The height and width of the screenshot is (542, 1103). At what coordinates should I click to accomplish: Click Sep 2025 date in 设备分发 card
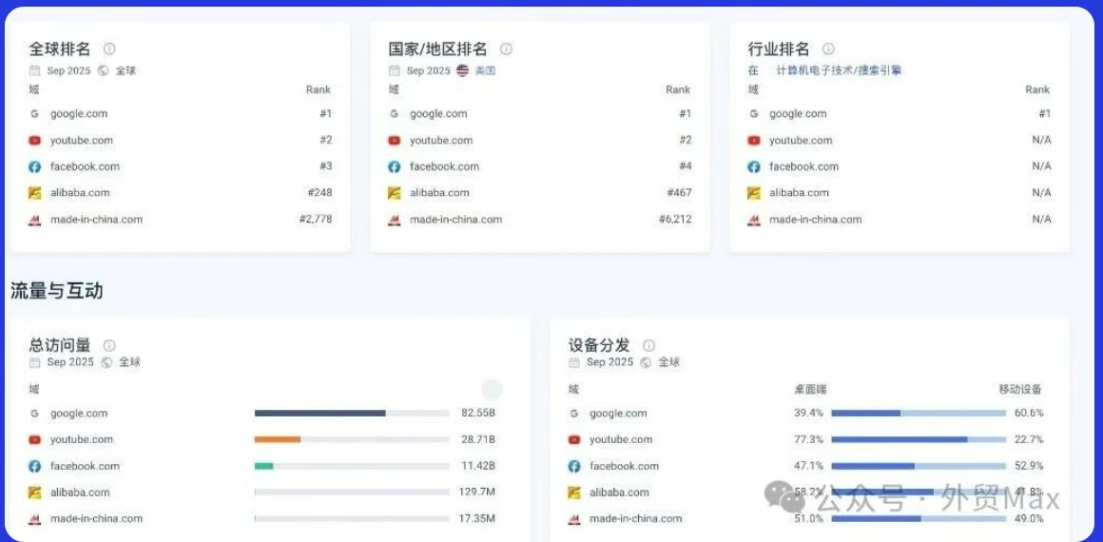point(610,362)
